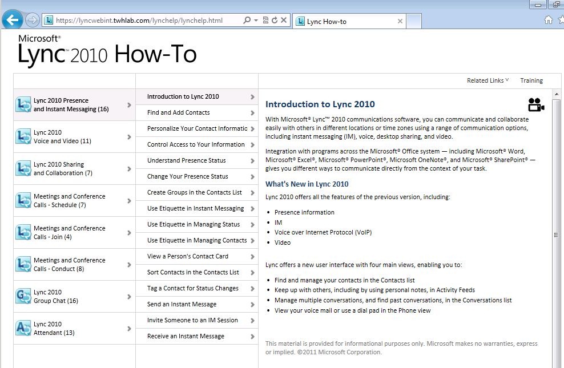Viewport: 564px width, 368px height.
Task: Open topic Change Your Presence Status
Action: pyautogui.click(x=197, y=176)
